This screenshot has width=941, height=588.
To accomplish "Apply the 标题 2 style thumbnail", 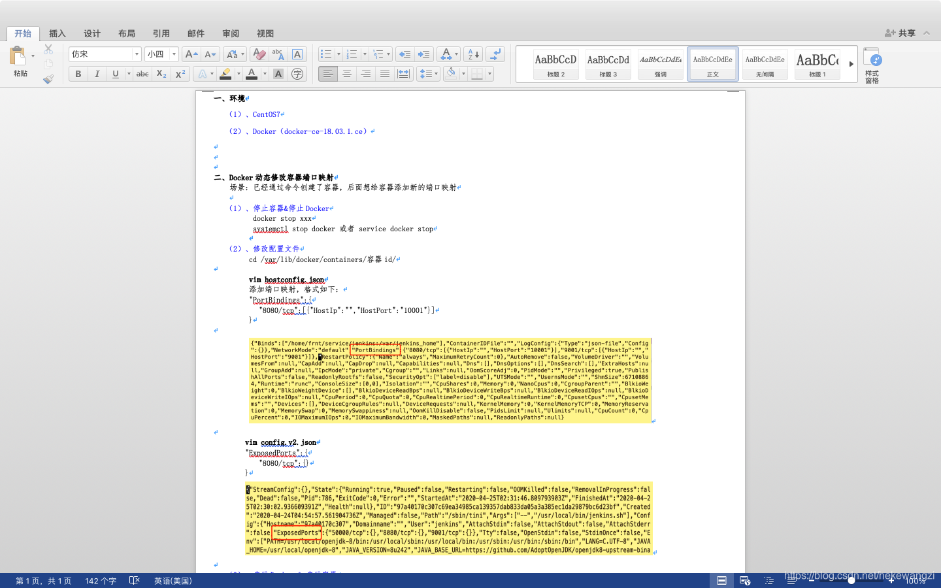I will pyautogui.click(x=555, y=64).
